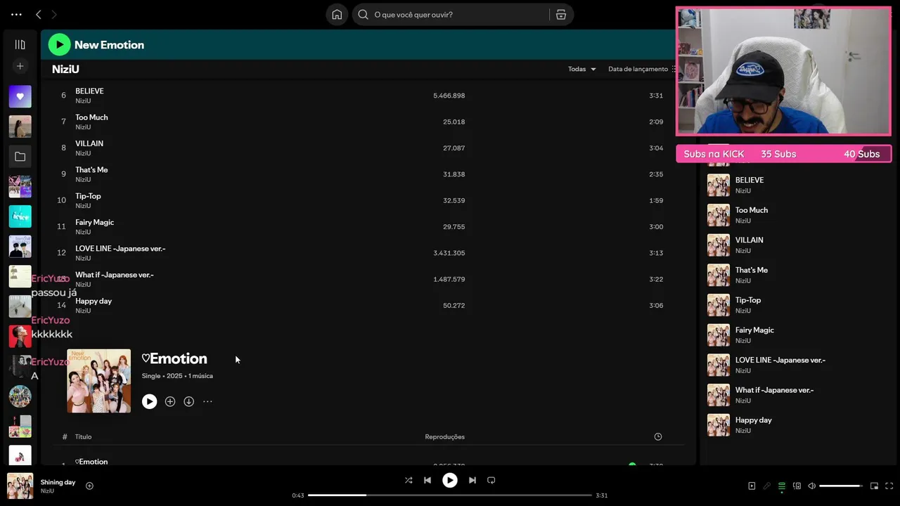
Task: Sort by duration clock column icon
Action: pyautogui.click(x=658, y=436)
